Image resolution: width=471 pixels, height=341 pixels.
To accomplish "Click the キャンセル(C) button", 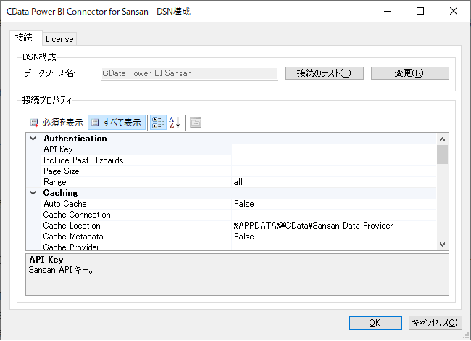I will [435, 323].
